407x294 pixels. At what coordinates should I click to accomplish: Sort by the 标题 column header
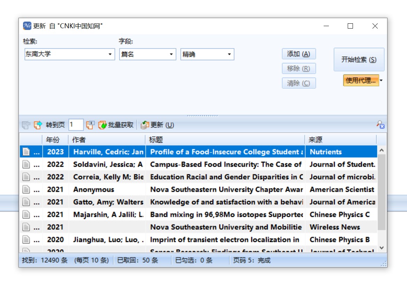(225, 140)
